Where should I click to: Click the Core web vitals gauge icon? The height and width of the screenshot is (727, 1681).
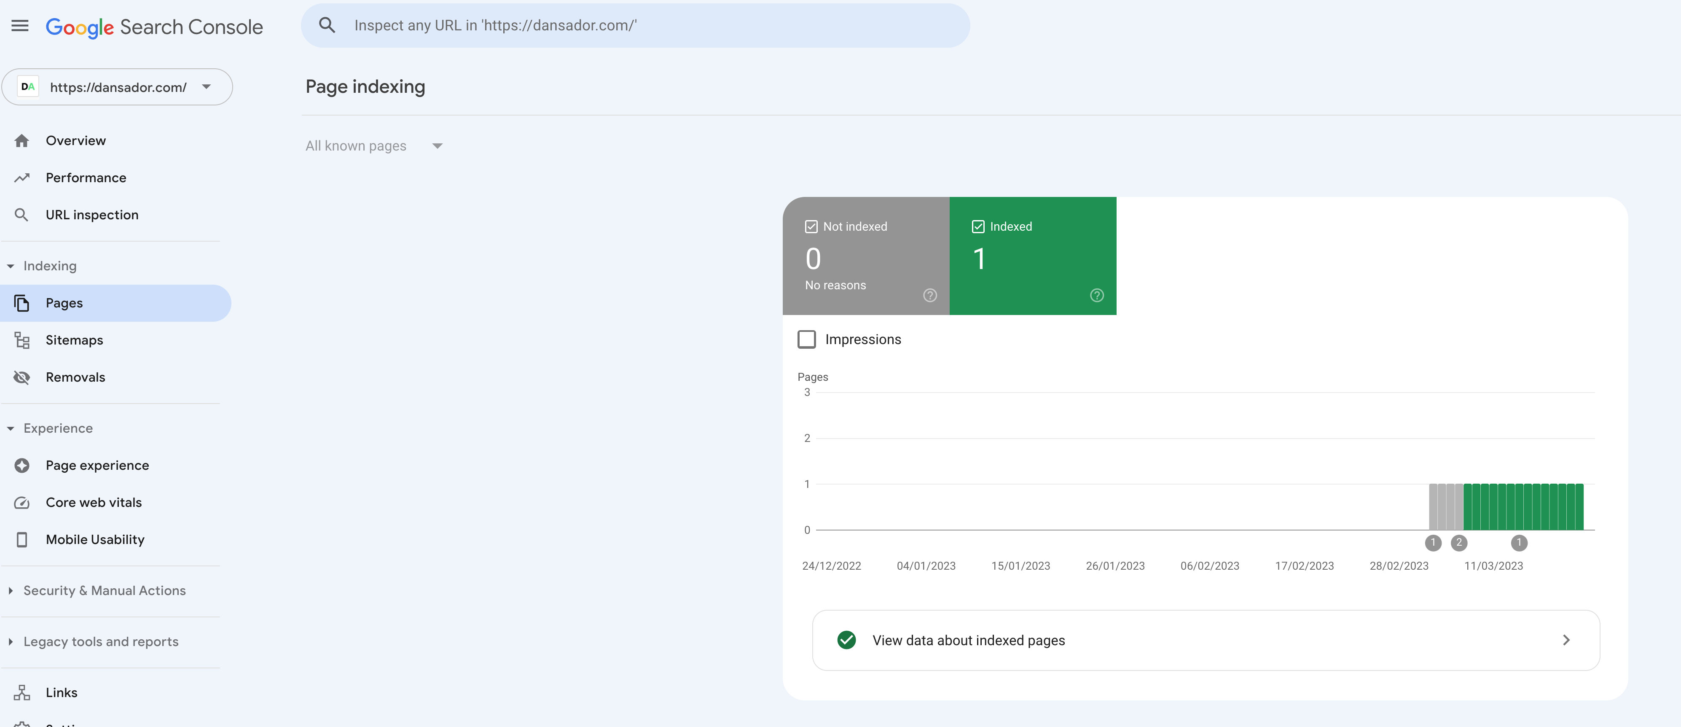[x=22, y=503]
